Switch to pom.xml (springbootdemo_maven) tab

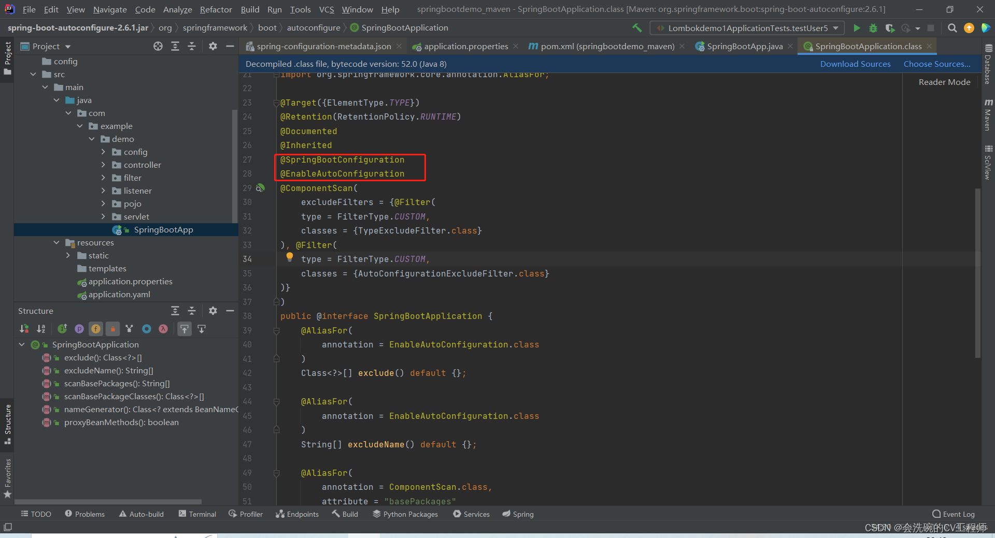click(607, 46)
